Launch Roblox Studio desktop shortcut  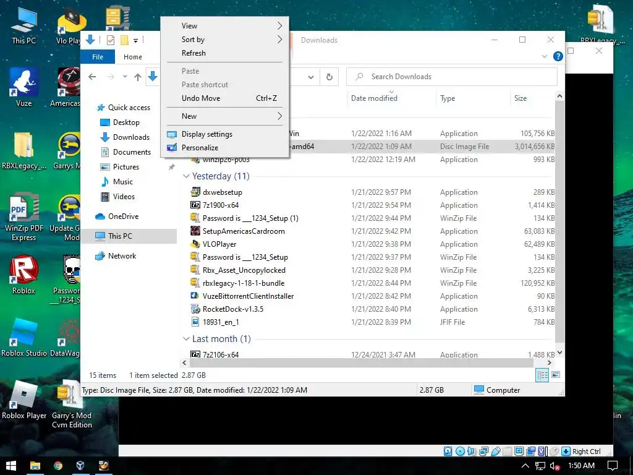tap(23, 338)
